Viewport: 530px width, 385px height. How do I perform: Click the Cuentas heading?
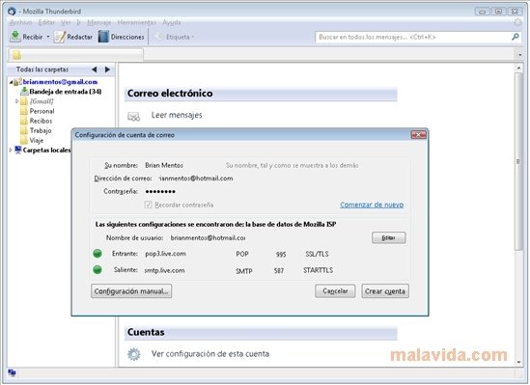click(x=146, y=332)
